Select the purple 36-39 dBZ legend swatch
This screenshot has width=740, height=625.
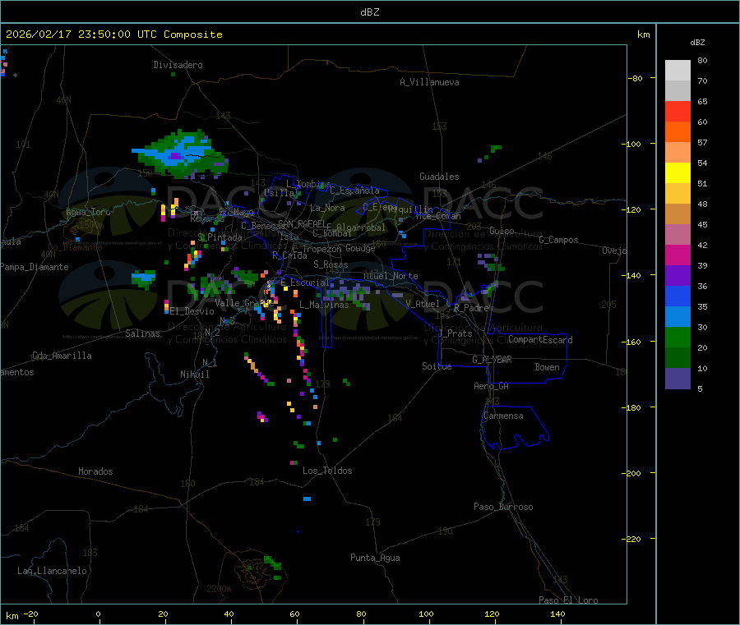click(678, 276)
